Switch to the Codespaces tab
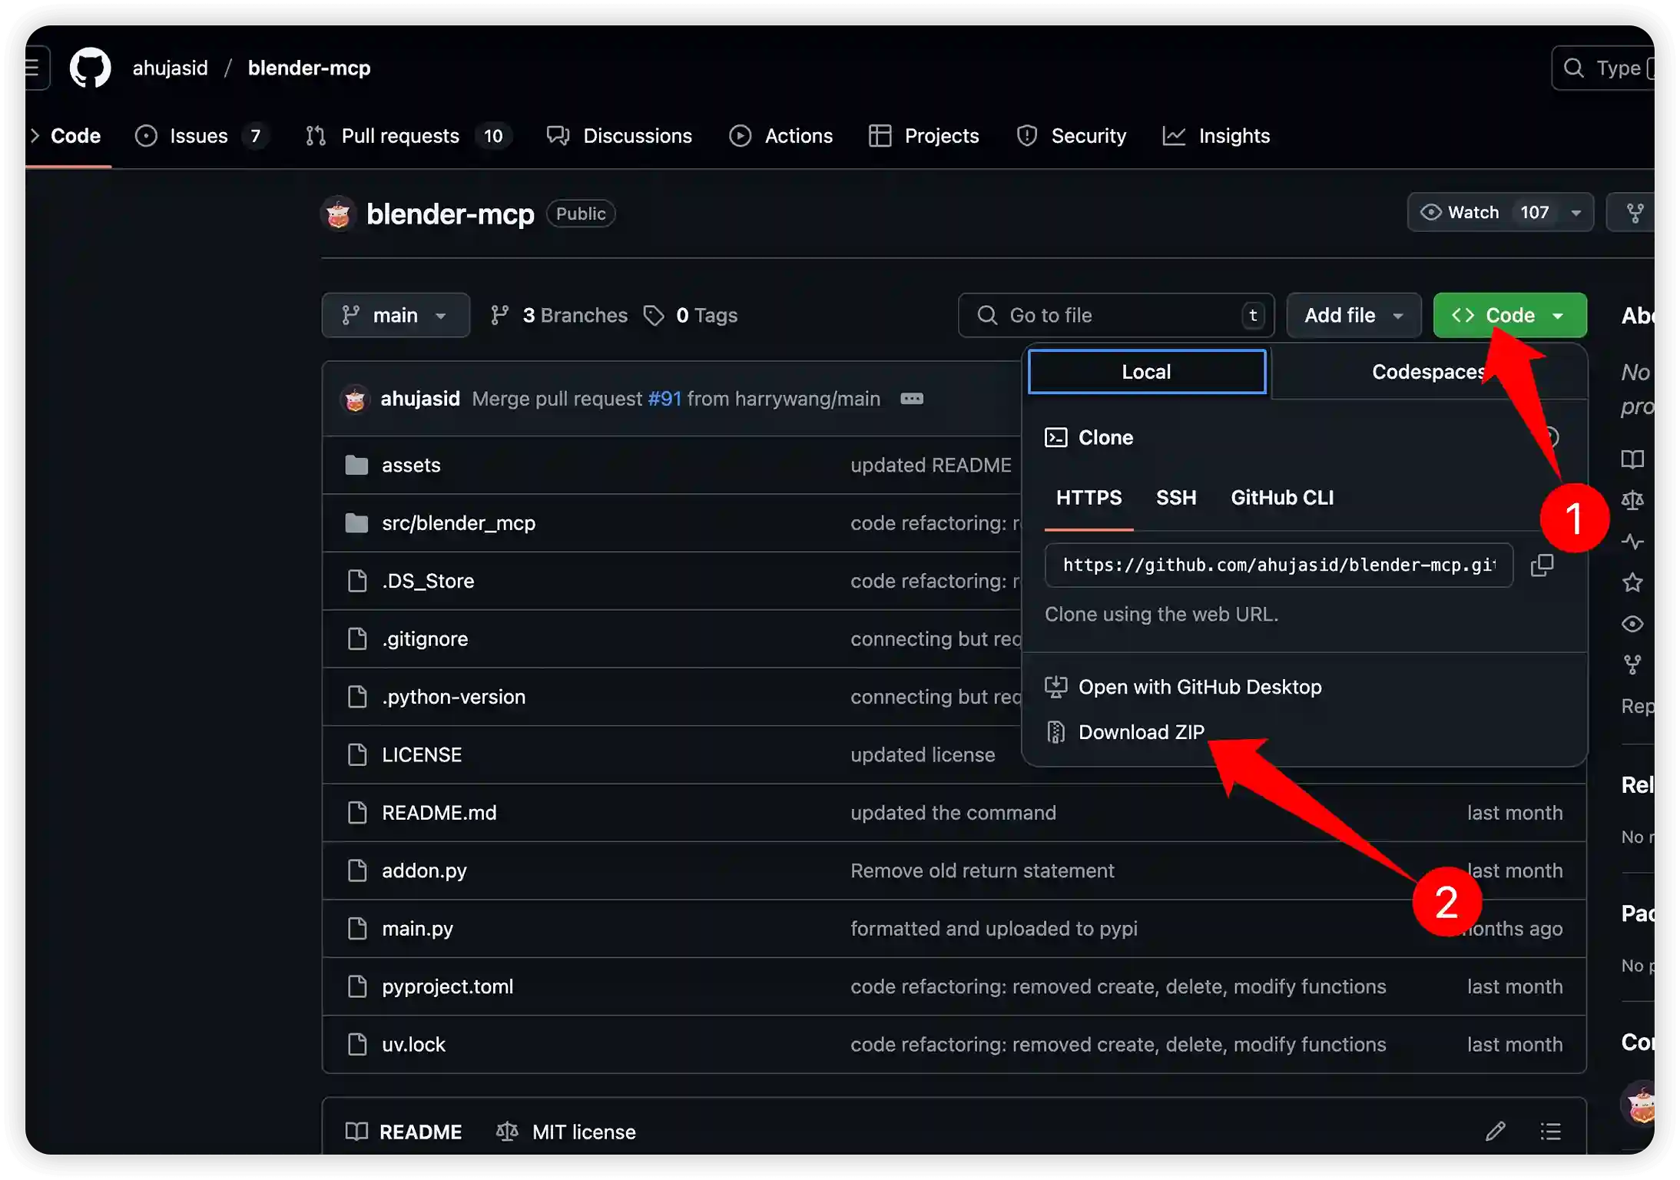This screenshot has width=1680, height=1180. (1429, 372)
